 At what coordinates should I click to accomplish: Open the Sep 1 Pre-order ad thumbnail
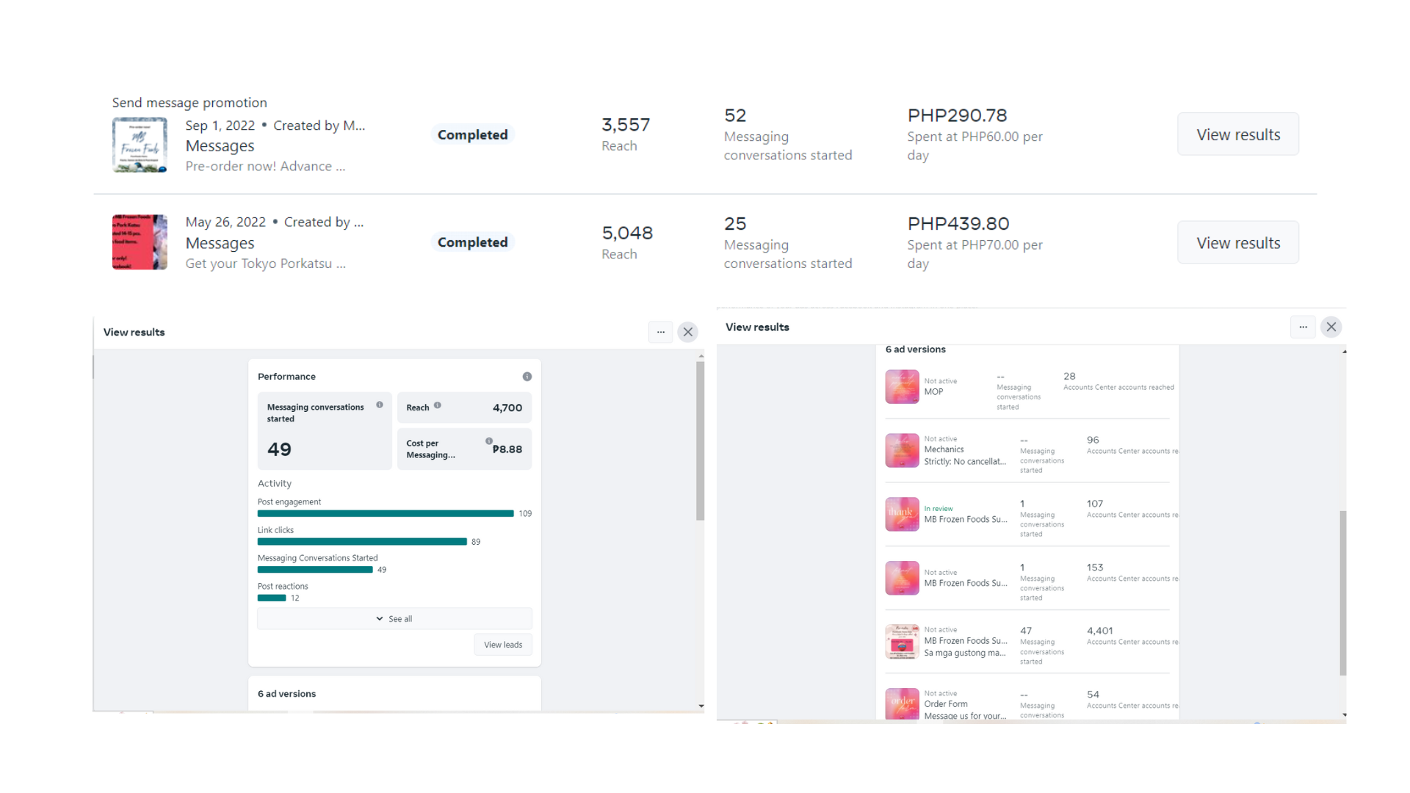140,145
